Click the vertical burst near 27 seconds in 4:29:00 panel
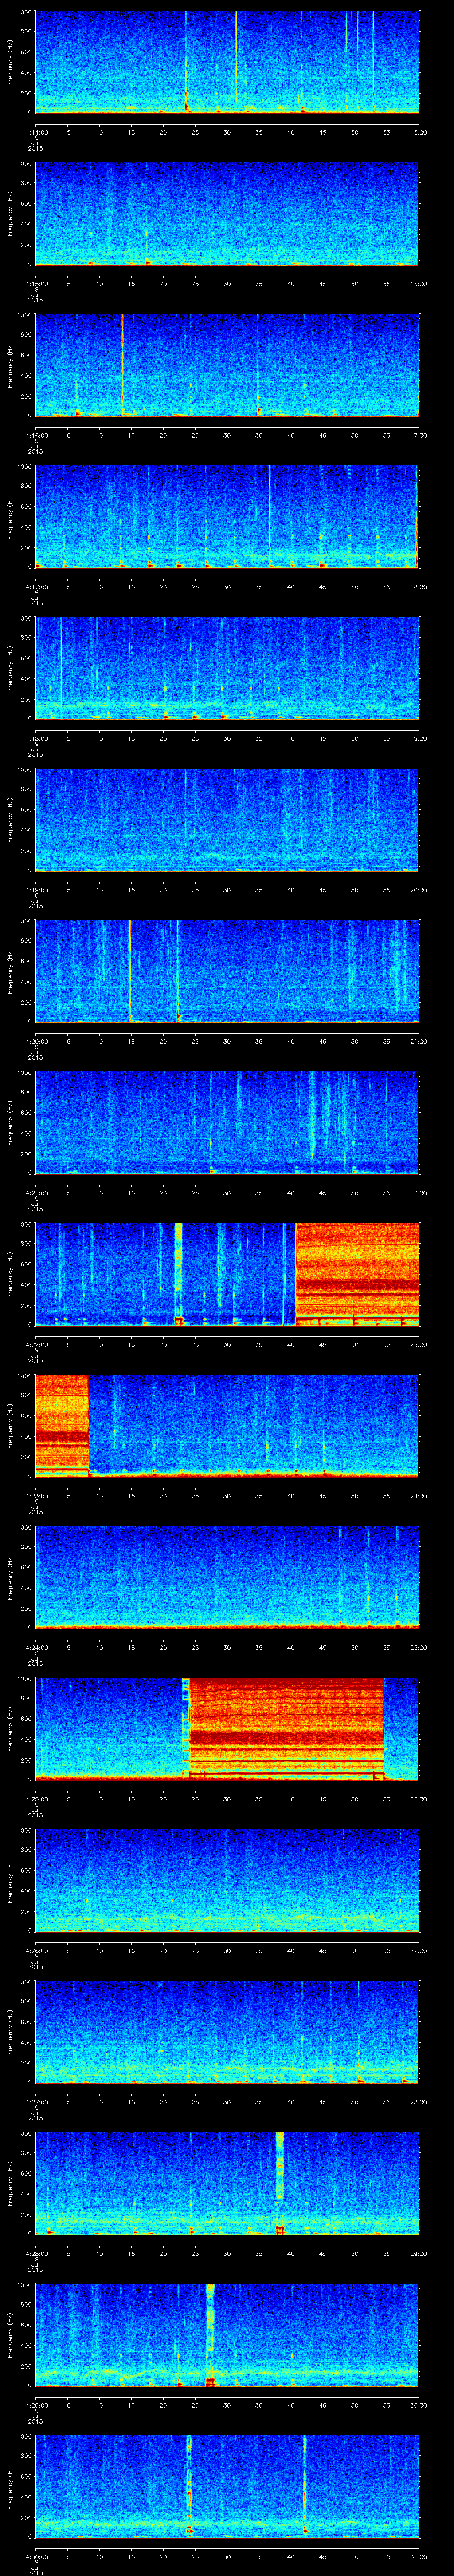This screenshot has height=2576, width=454. pyautogui.click(x=211, y=2334)
